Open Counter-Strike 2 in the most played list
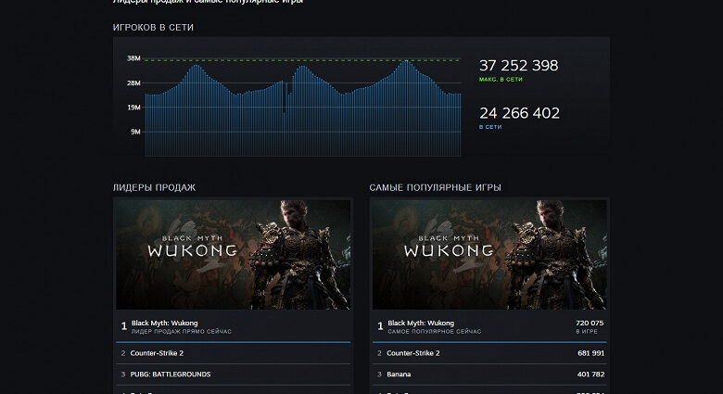The image size is (723, 394). point(489,353)
